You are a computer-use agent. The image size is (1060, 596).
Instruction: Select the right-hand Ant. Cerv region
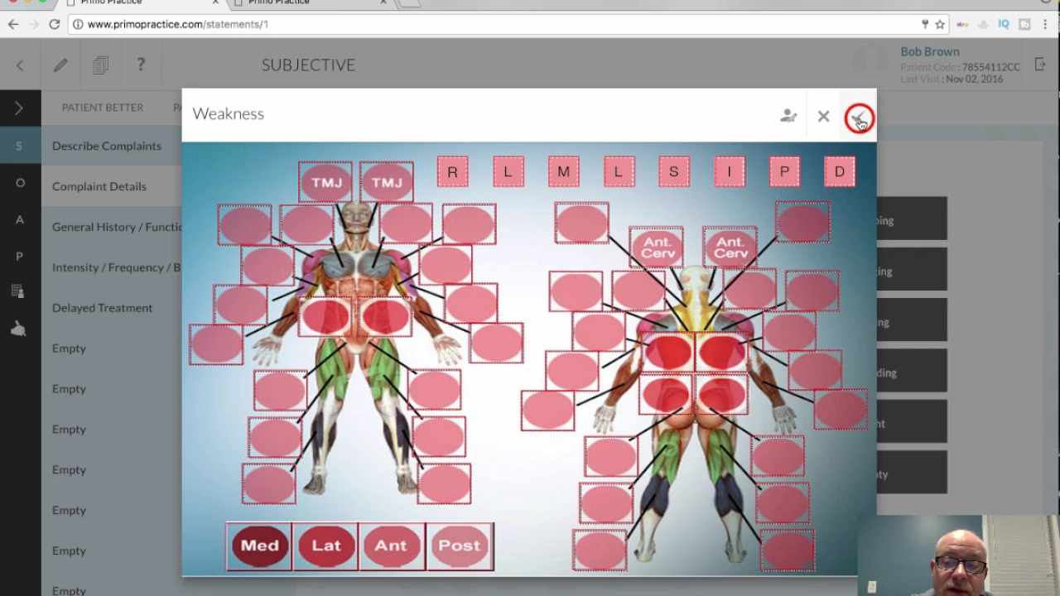[730, 248]
